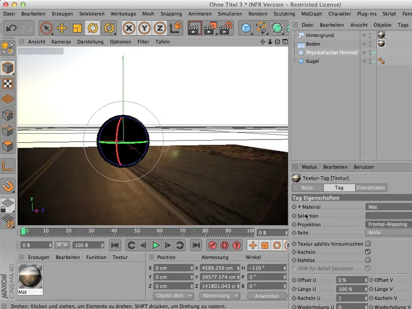Enable the Nahtlos checkbox
Viewport: 412px width, 309px height.
[368, 260]
